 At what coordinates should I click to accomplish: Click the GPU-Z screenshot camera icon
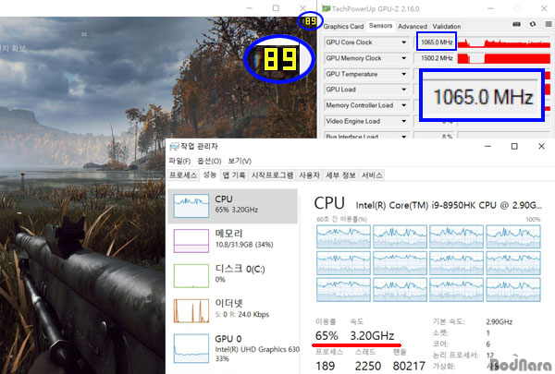click(516, 24)
